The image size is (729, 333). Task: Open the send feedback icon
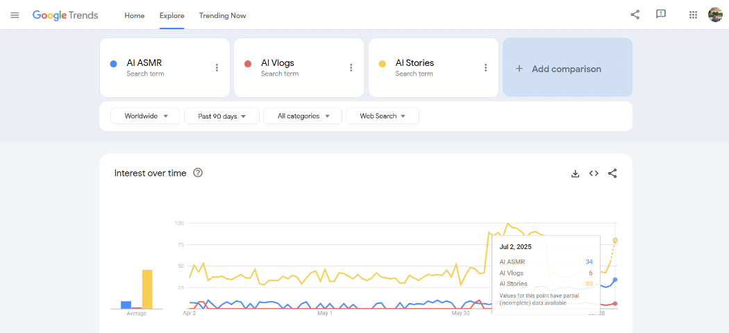(661, 15)
